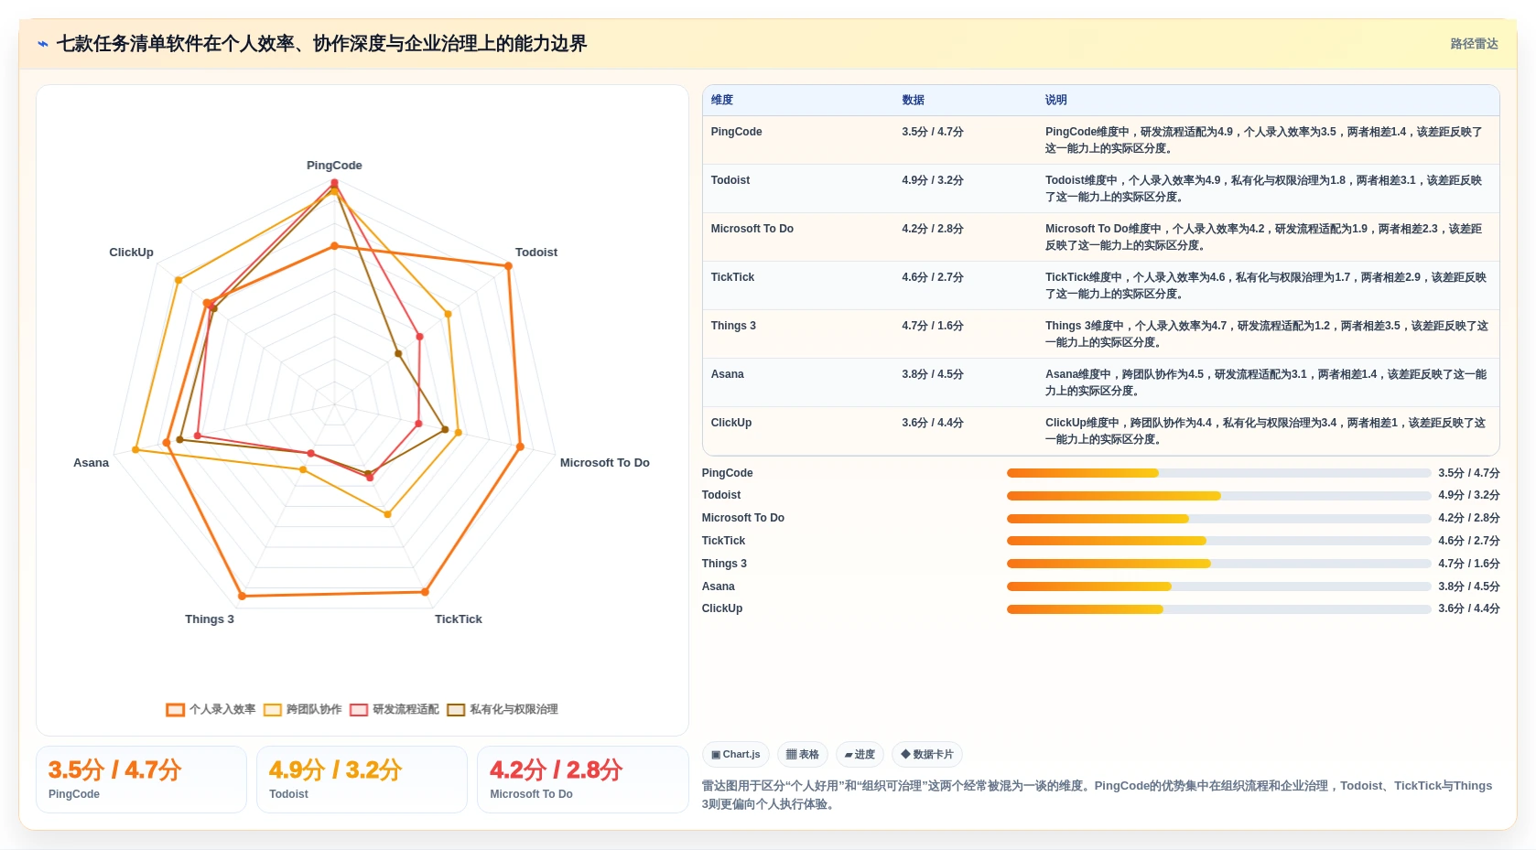
Task: Click the 进度 tag chip
Action: pyautogui.click(x=860, y=755)
